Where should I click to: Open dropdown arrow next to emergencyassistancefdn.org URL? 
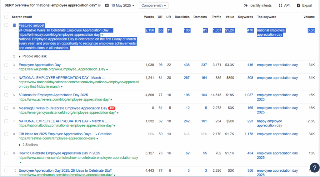pyautogui.click(x=117, y=113)
